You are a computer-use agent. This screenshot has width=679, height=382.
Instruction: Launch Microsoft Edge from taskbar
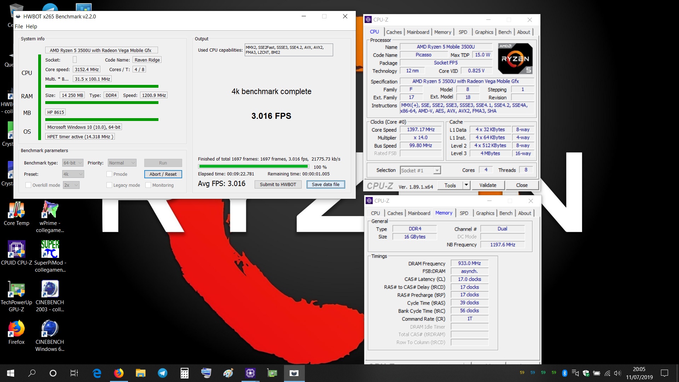tap(97, 373)
